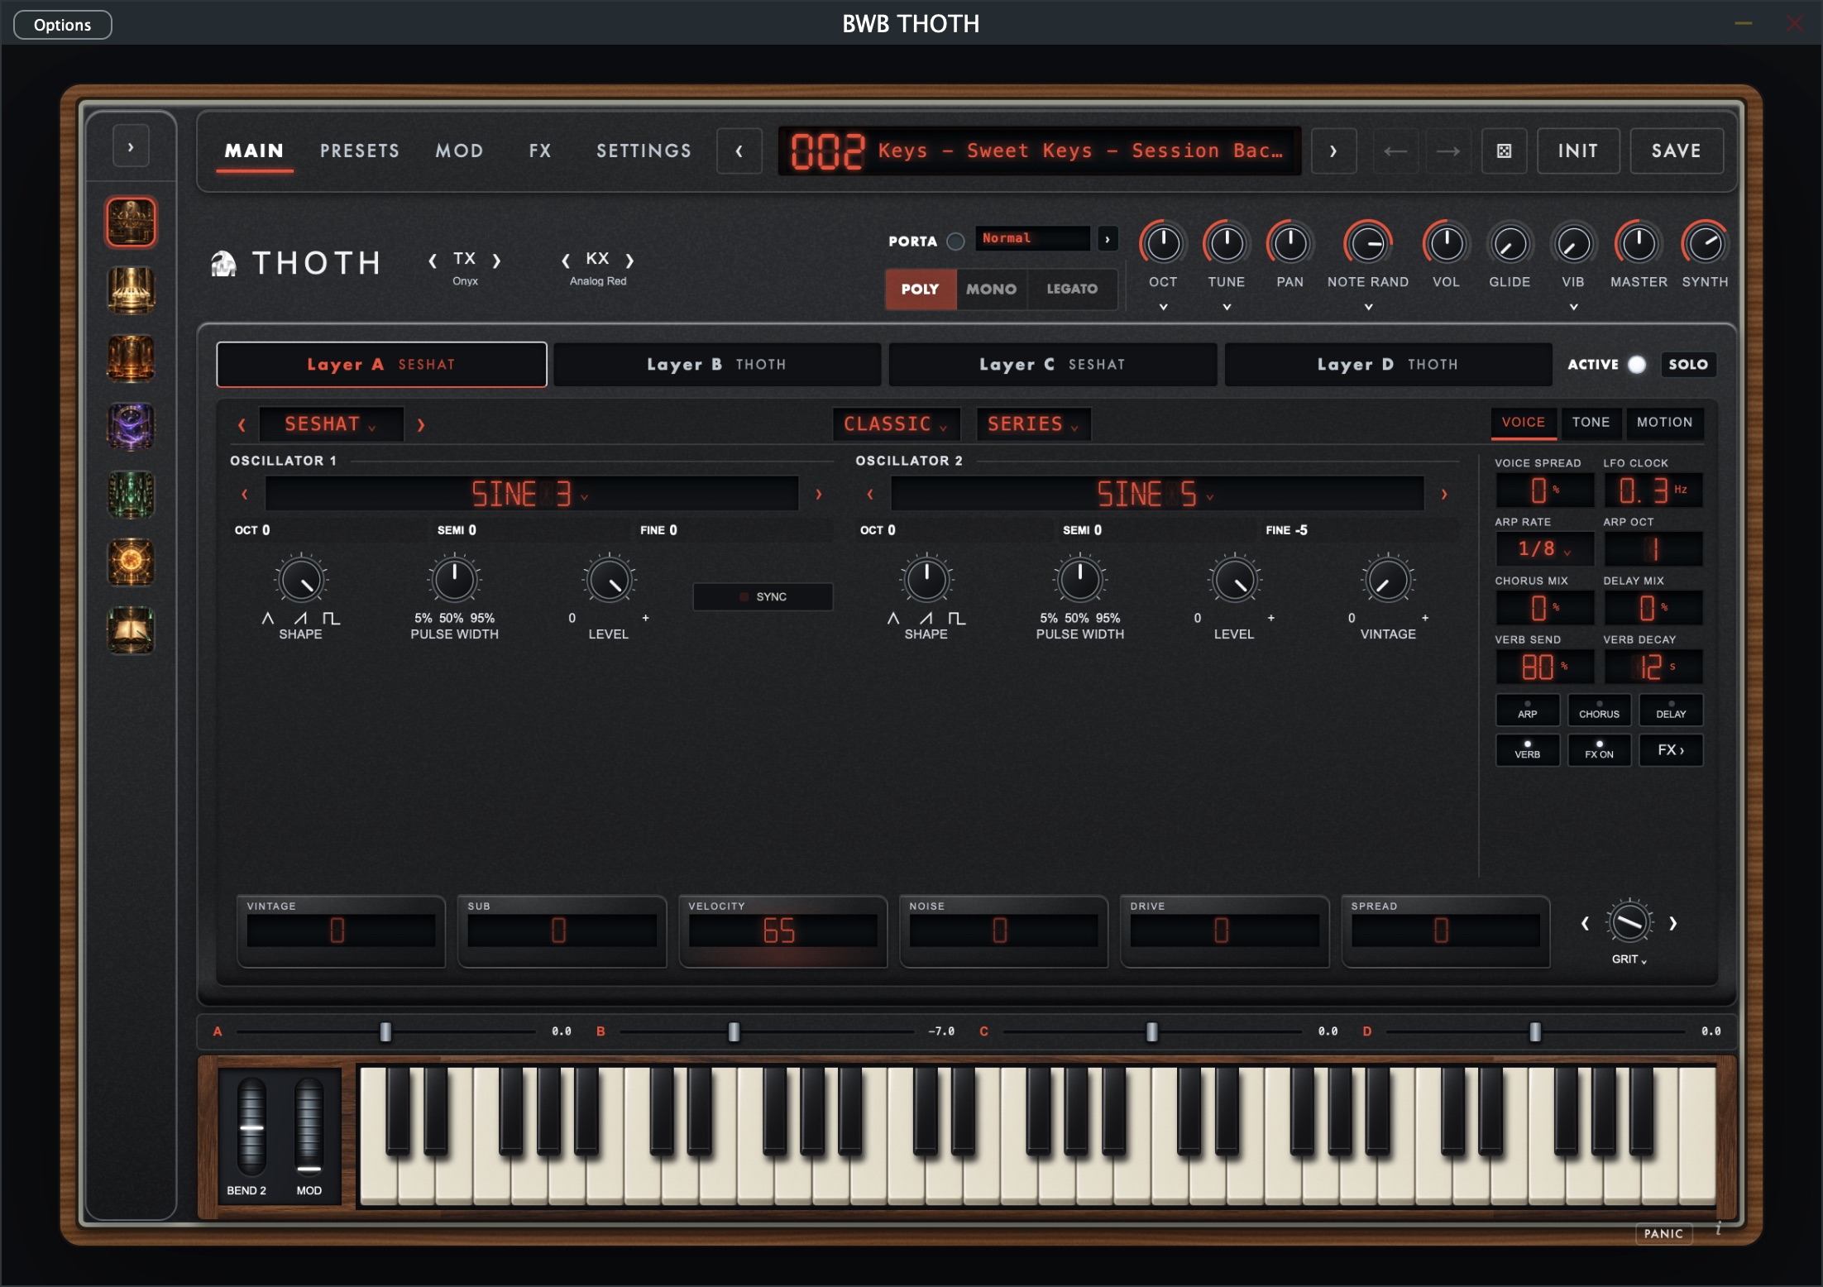Click the MOD wheel

[x=309, y=1127]
